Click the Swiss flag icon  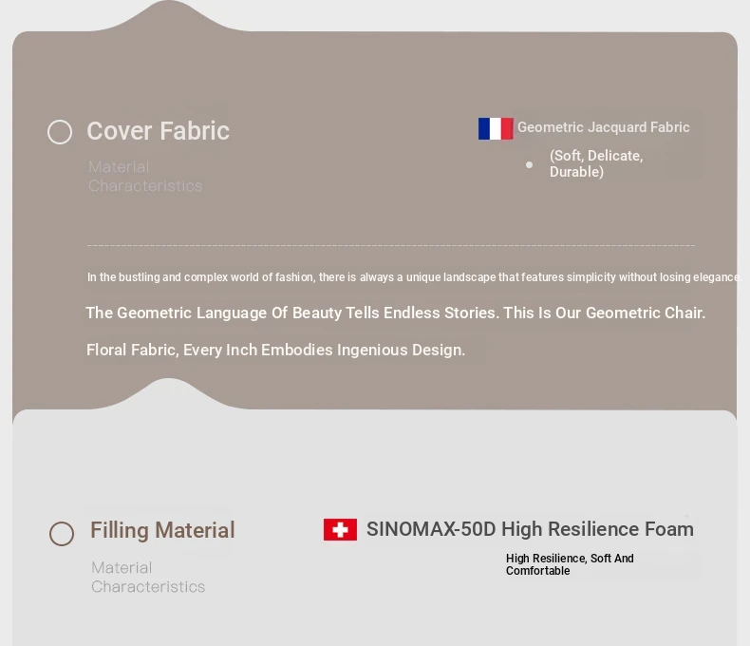tap(340, 529)
